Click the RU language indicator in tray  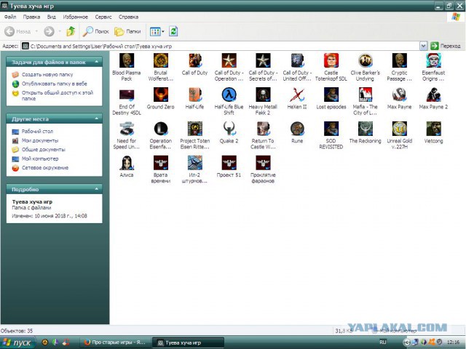(x=383, y=342)
